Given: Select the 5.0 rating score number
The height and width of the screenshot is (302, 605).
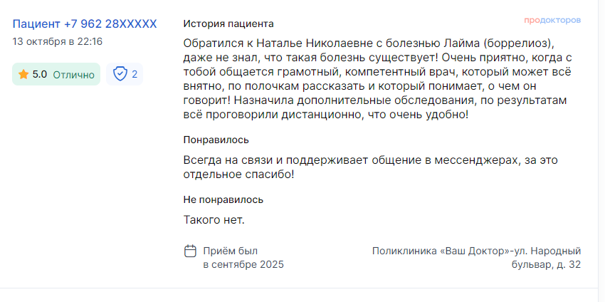Looking at the screenshot, I should (40, 74).
